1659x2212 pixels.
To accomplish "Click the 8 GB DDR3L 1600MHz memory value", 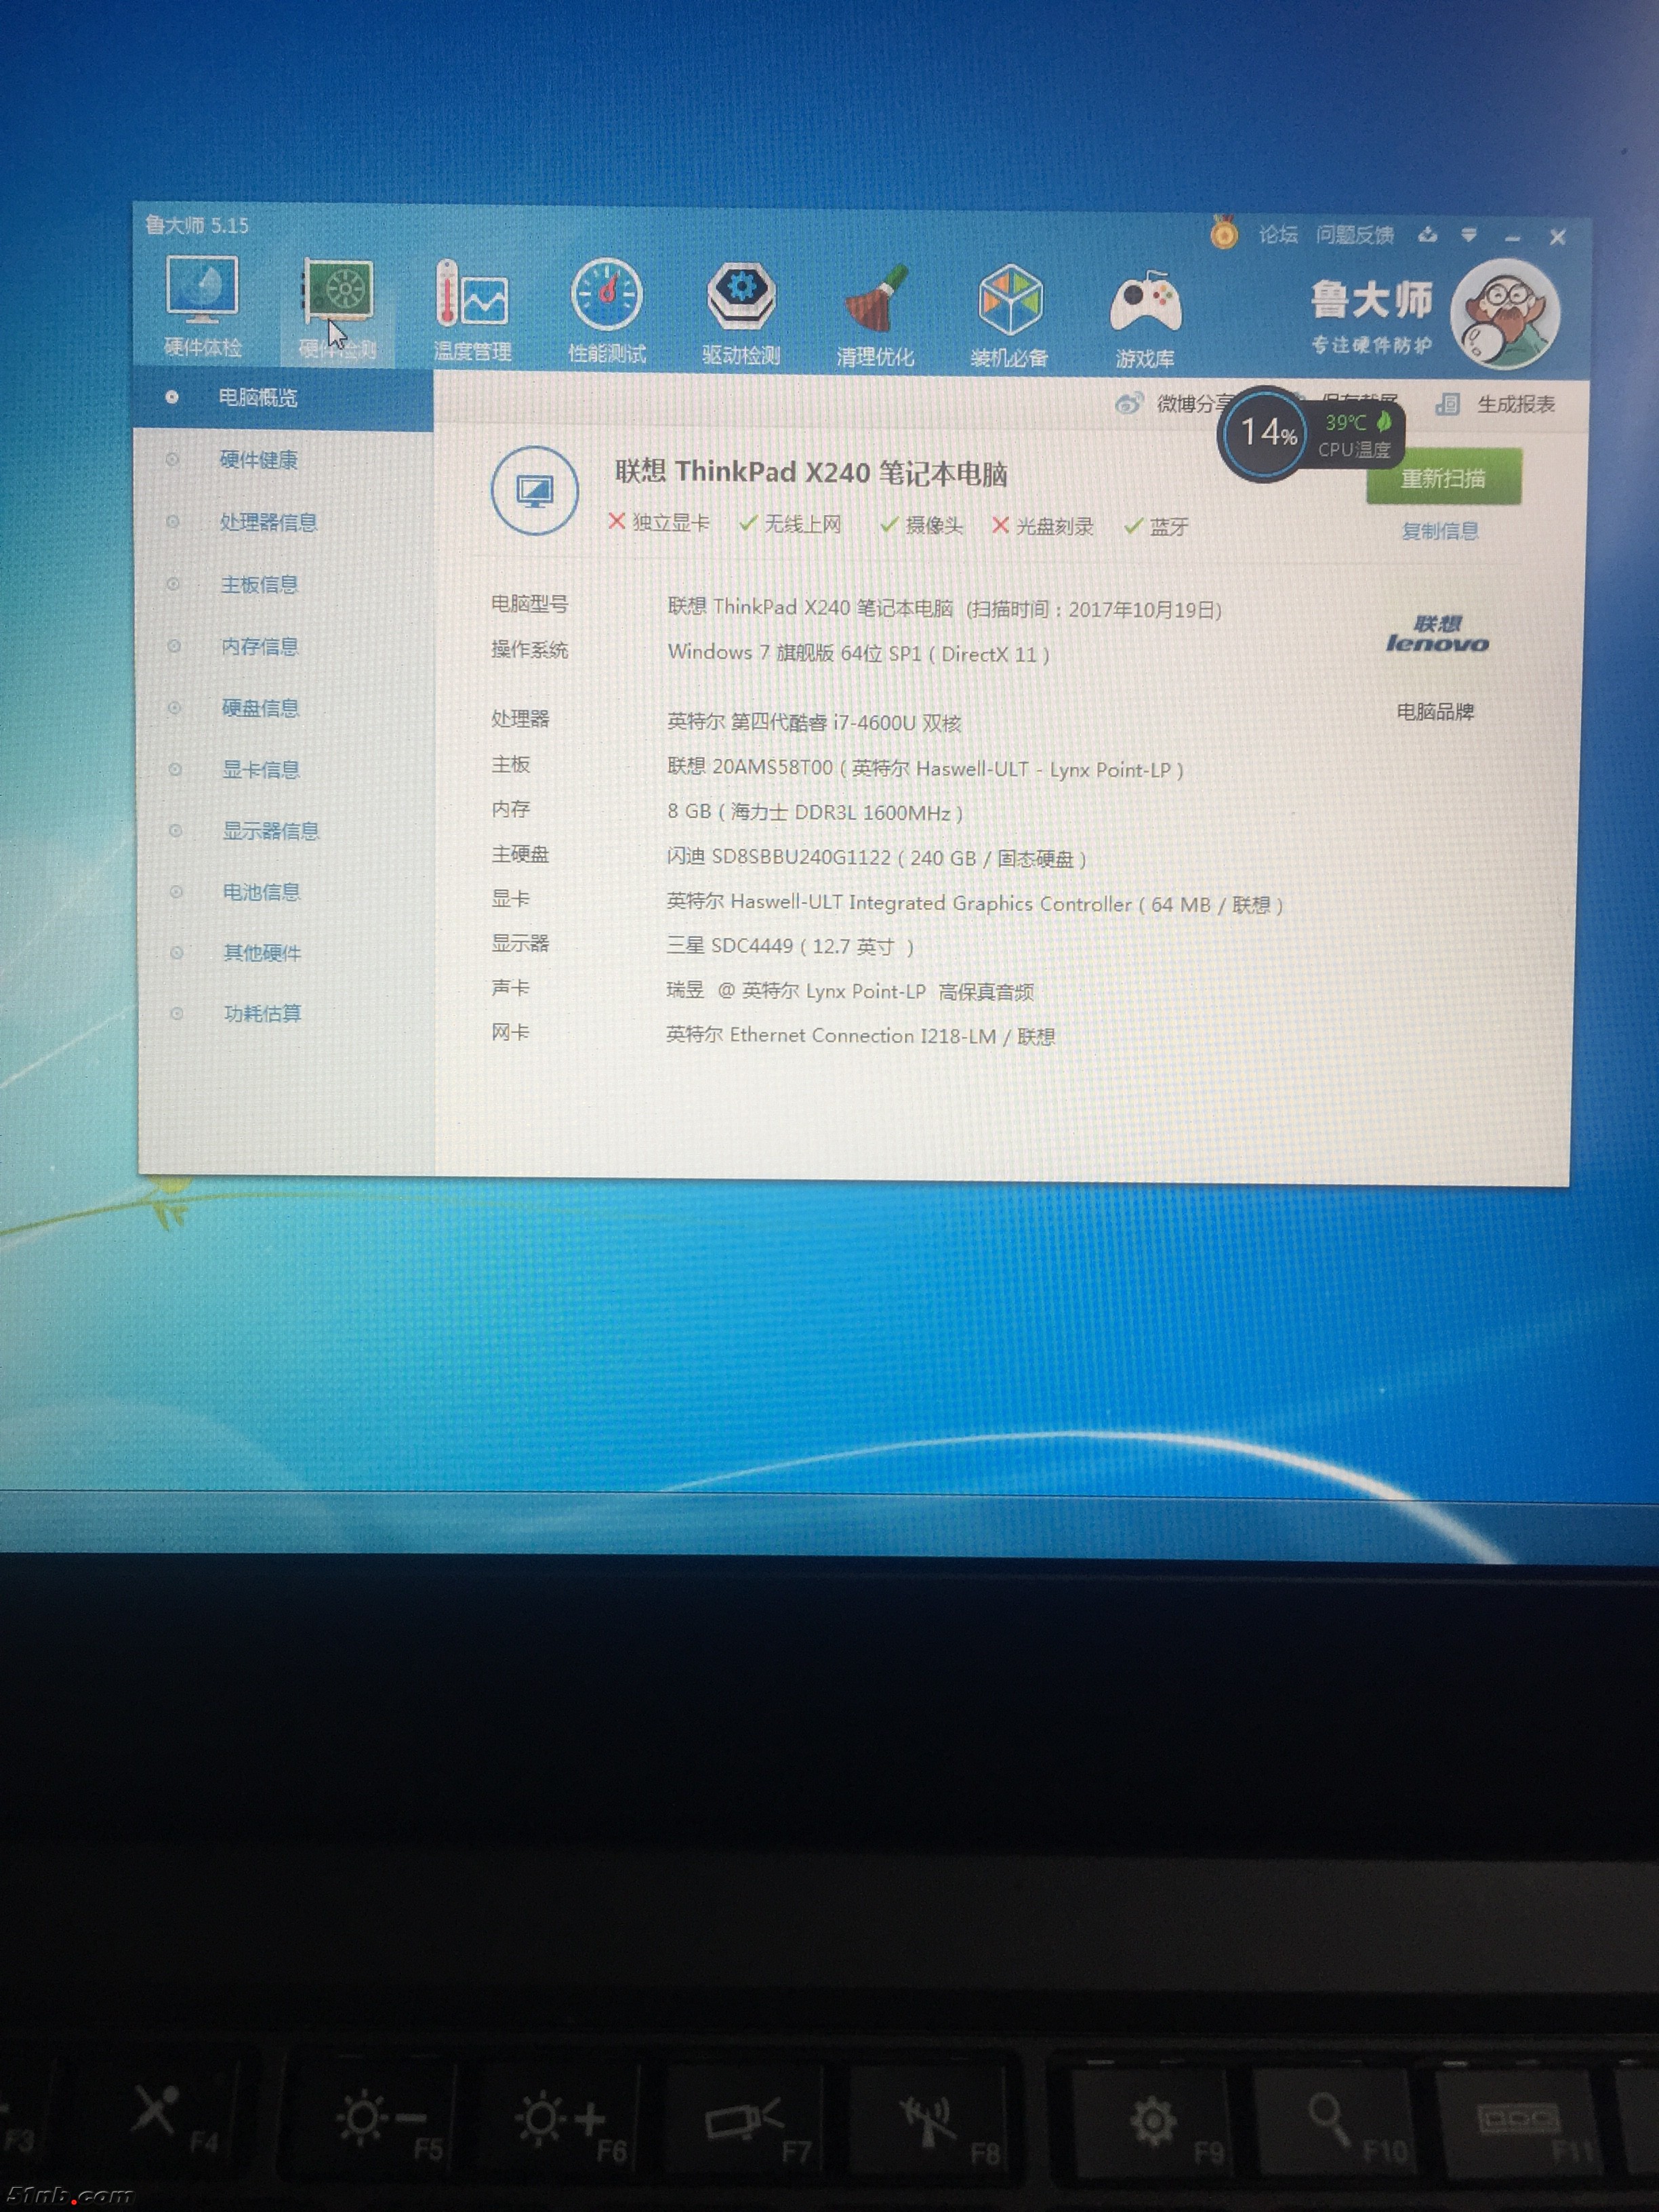I will (x=815, y=812).
